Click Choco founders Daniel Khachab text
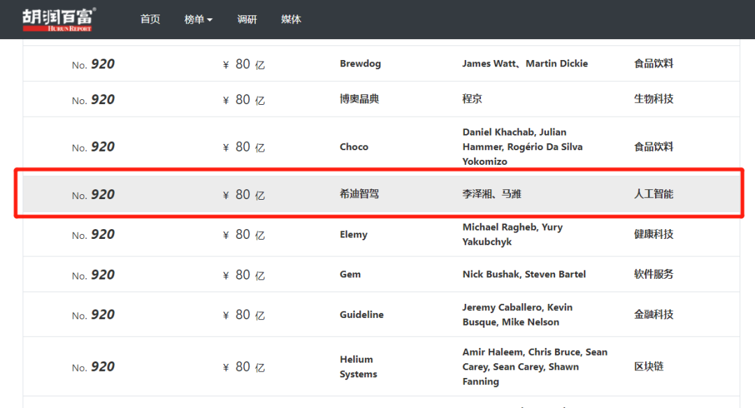Viewport: 755px width, 408px height. click(522, 147)
